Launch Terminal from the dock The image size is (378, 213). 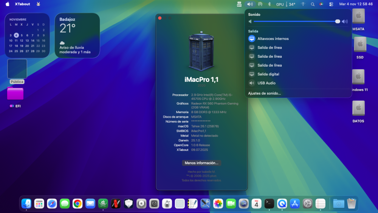point(269,204)
